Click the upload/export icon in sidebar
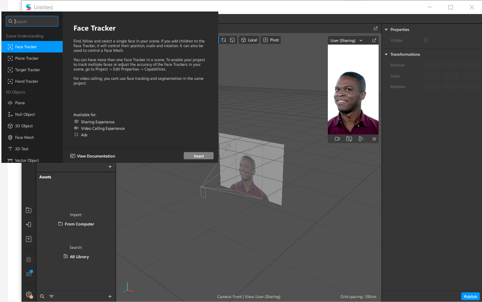Viewport: 482px width, 302px height. coord(29,239)
